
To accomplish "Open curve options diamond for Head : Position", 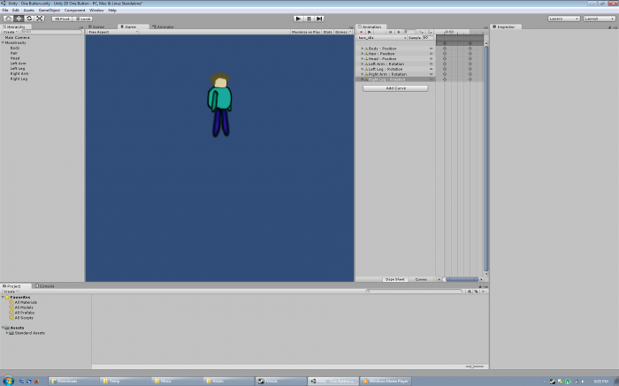I will point(432,59).
